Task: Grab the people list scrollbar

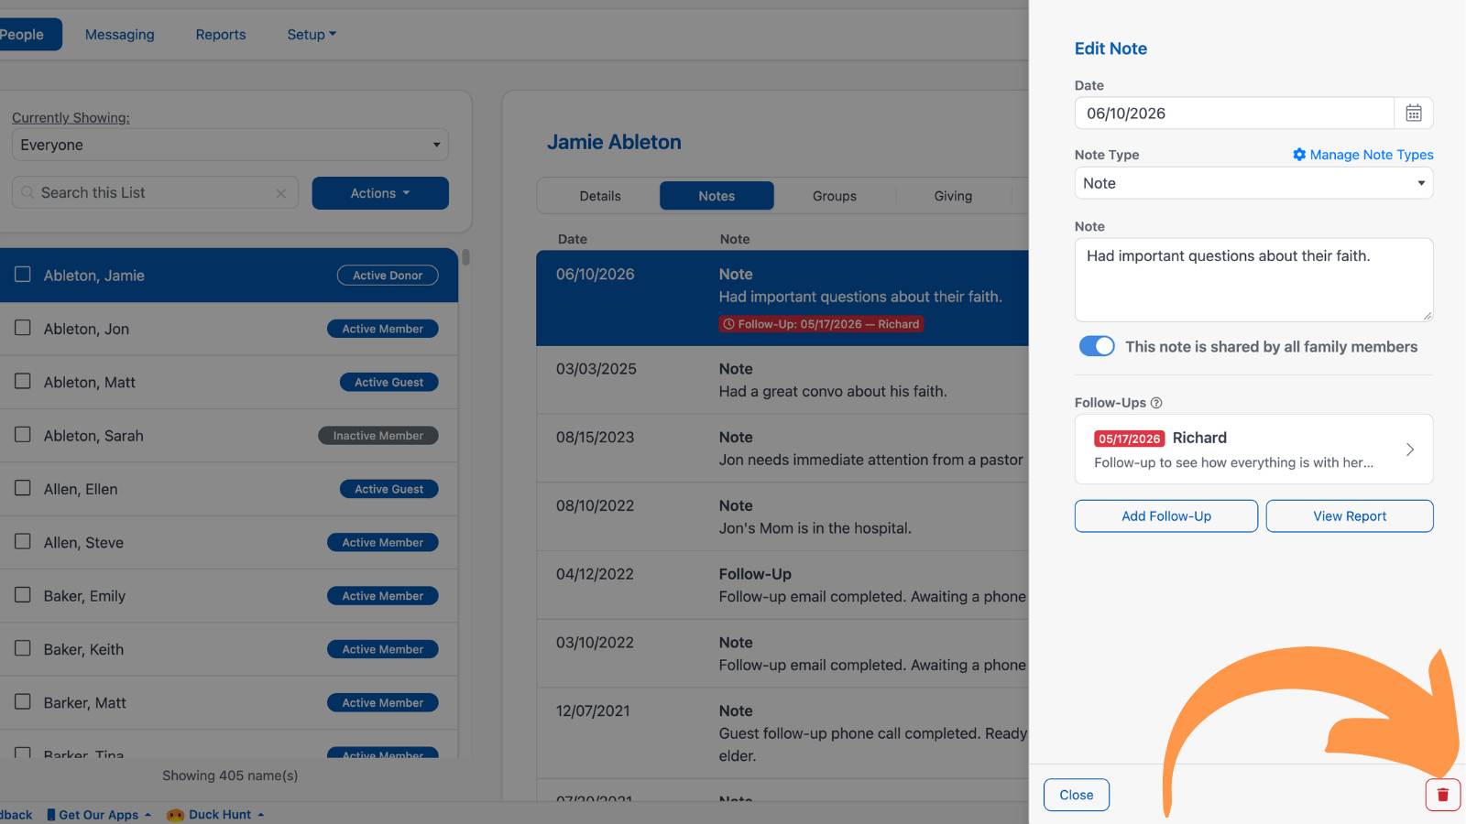Action: pyautogui.click(x=465, y=257)
